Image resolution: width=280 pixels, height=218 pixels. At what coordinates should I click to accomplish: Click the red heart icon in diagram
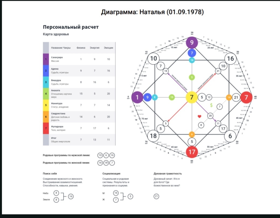(x=199, y=117)
